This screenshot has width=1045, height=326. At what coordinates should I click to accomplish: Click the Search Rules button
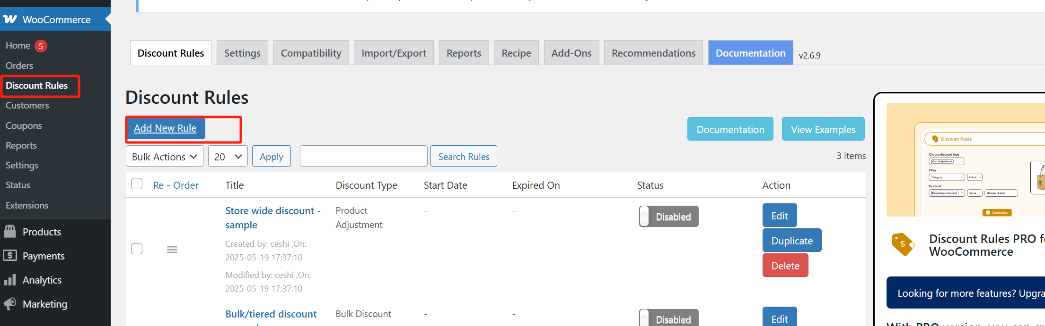coord(464,156)
